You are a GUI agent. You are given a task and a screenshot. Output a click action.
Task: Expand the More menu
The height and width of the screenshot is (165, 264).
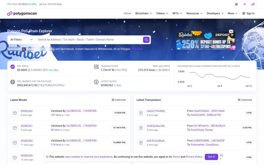(232, 13)
